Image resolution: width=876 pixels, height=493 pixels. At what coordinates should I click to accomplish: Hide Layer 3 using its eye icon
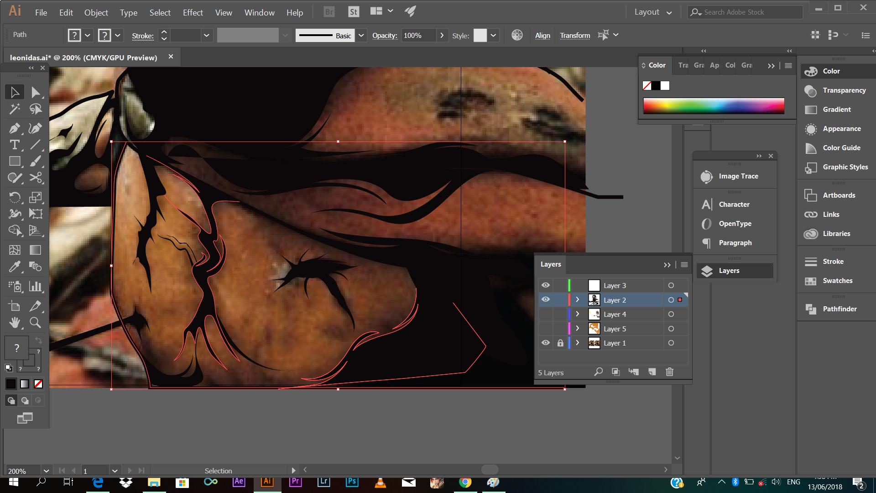click(x=546, y=285)
